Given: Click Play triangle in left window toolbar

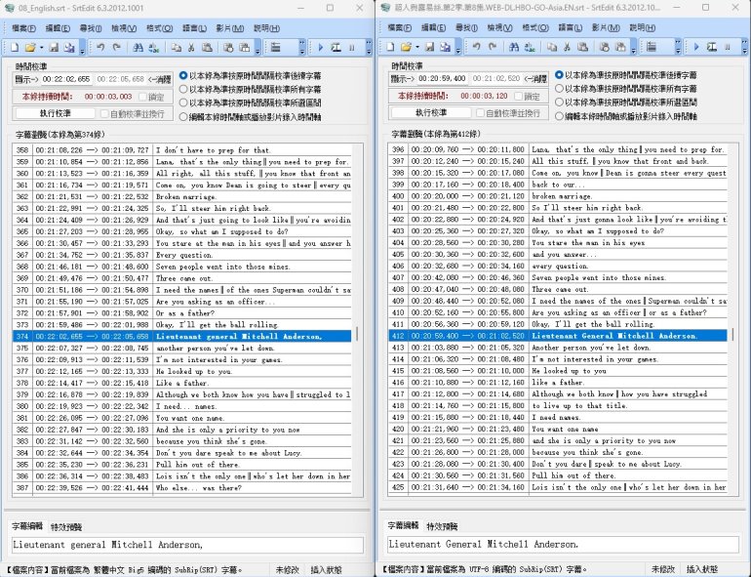Looking at the screenshot, I should (x=321, y=48).
